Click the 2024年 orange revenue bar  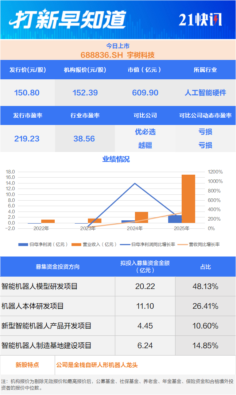142,217
